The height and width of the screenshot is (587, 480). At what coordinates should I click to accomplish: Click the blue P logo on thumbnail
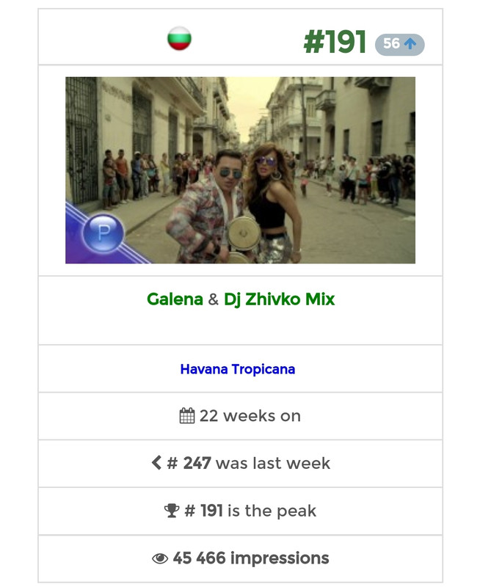(x=103, y=233)
